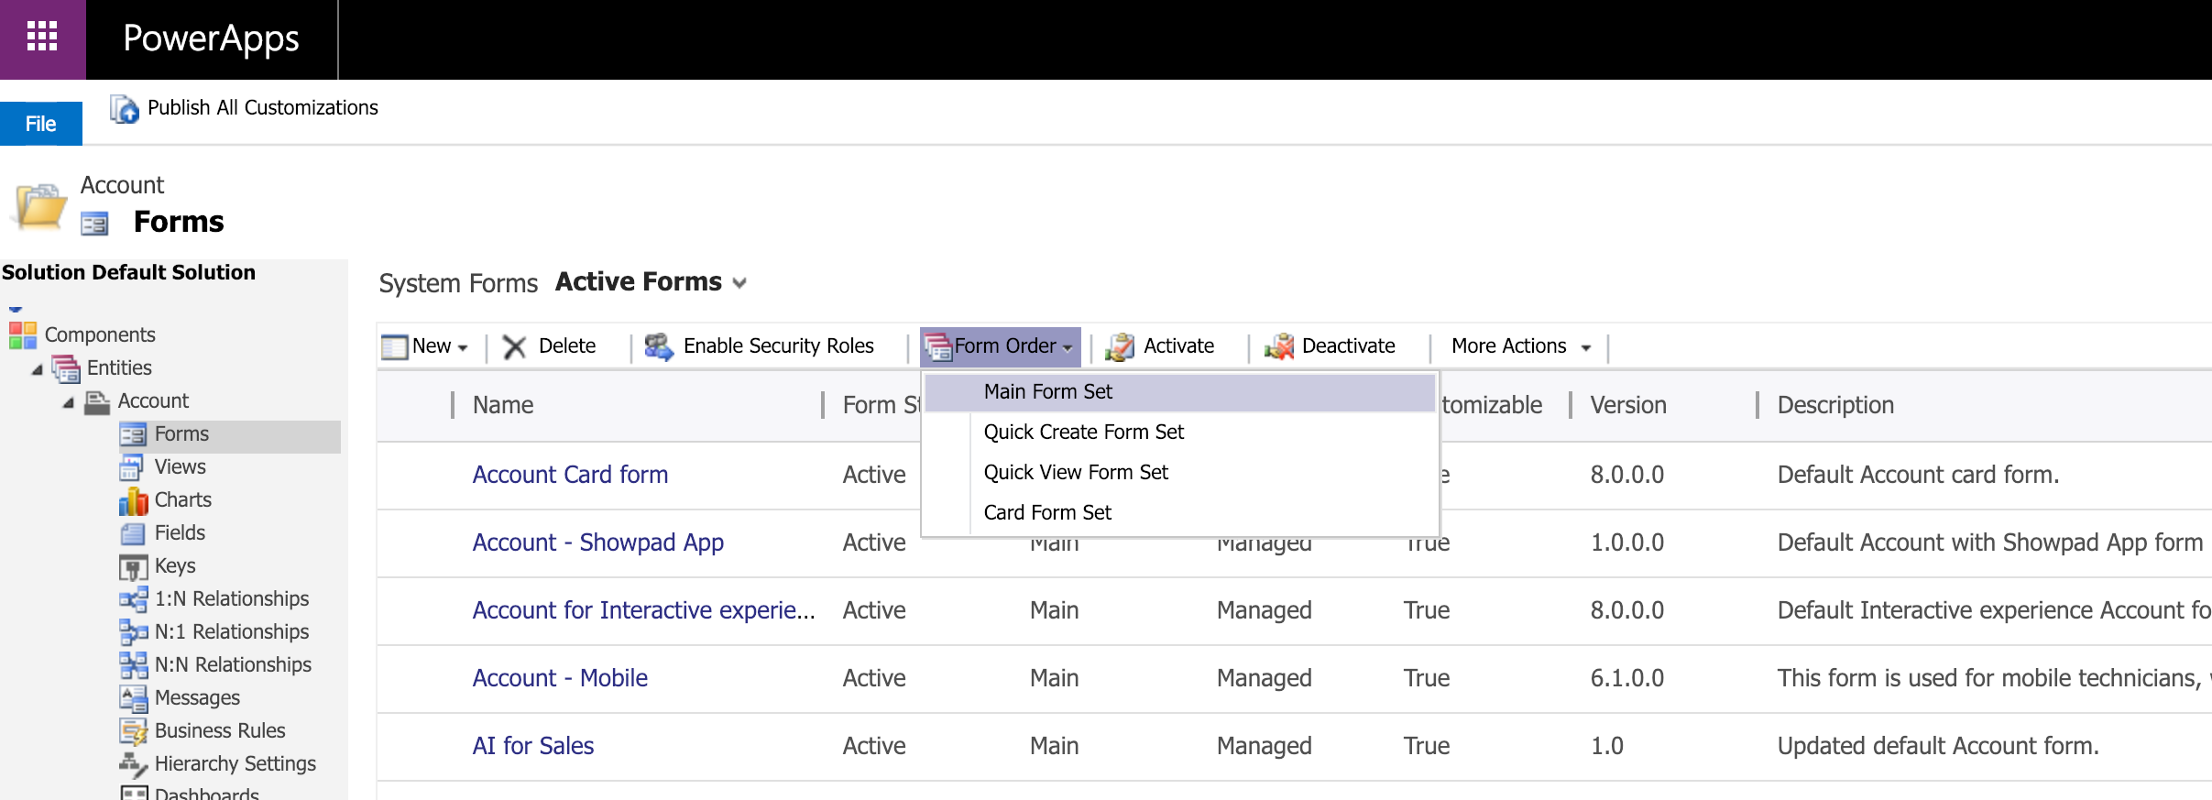
Task: Click the Form Order toolbar icon
Action: coord(938,347)
